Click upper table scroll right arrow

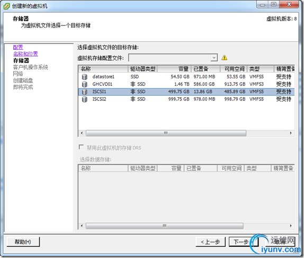[291, 133]
